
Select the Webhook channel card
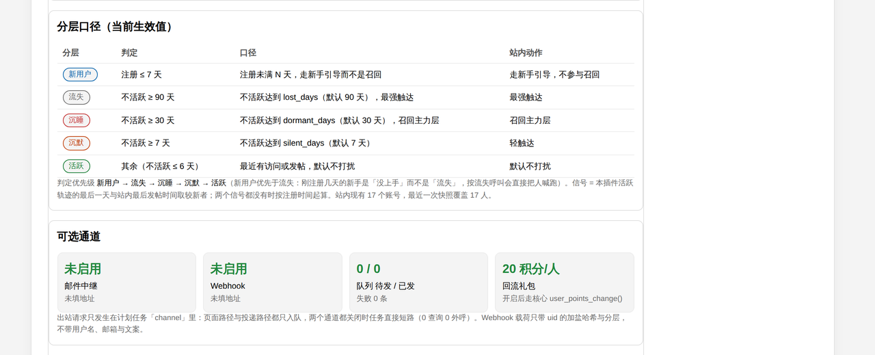272,282
